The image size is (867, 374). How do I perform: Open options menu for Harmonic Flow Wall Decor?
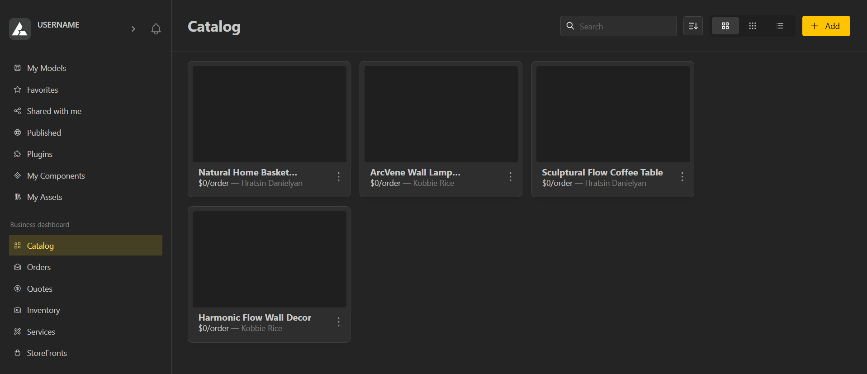click(338, 322)
